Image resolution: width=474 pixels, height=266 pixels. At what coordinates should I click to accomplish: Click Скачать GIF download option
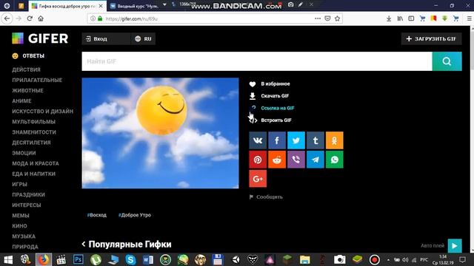(x=269, y=96)
